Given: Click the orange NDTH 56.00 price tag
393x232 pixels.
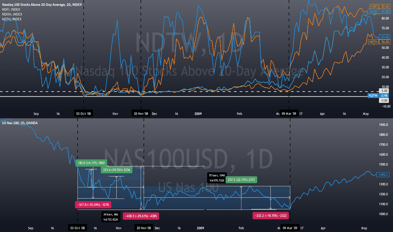Looking at the screenshot, I should coord(379,42).
